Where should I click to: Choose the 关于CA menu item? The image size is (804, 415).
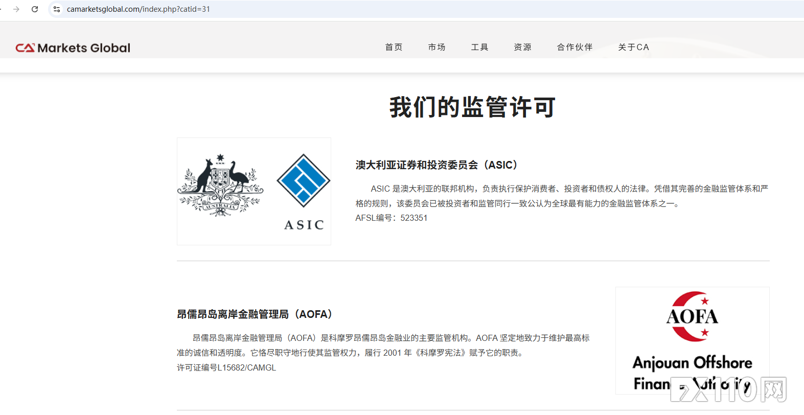point(633,47)
